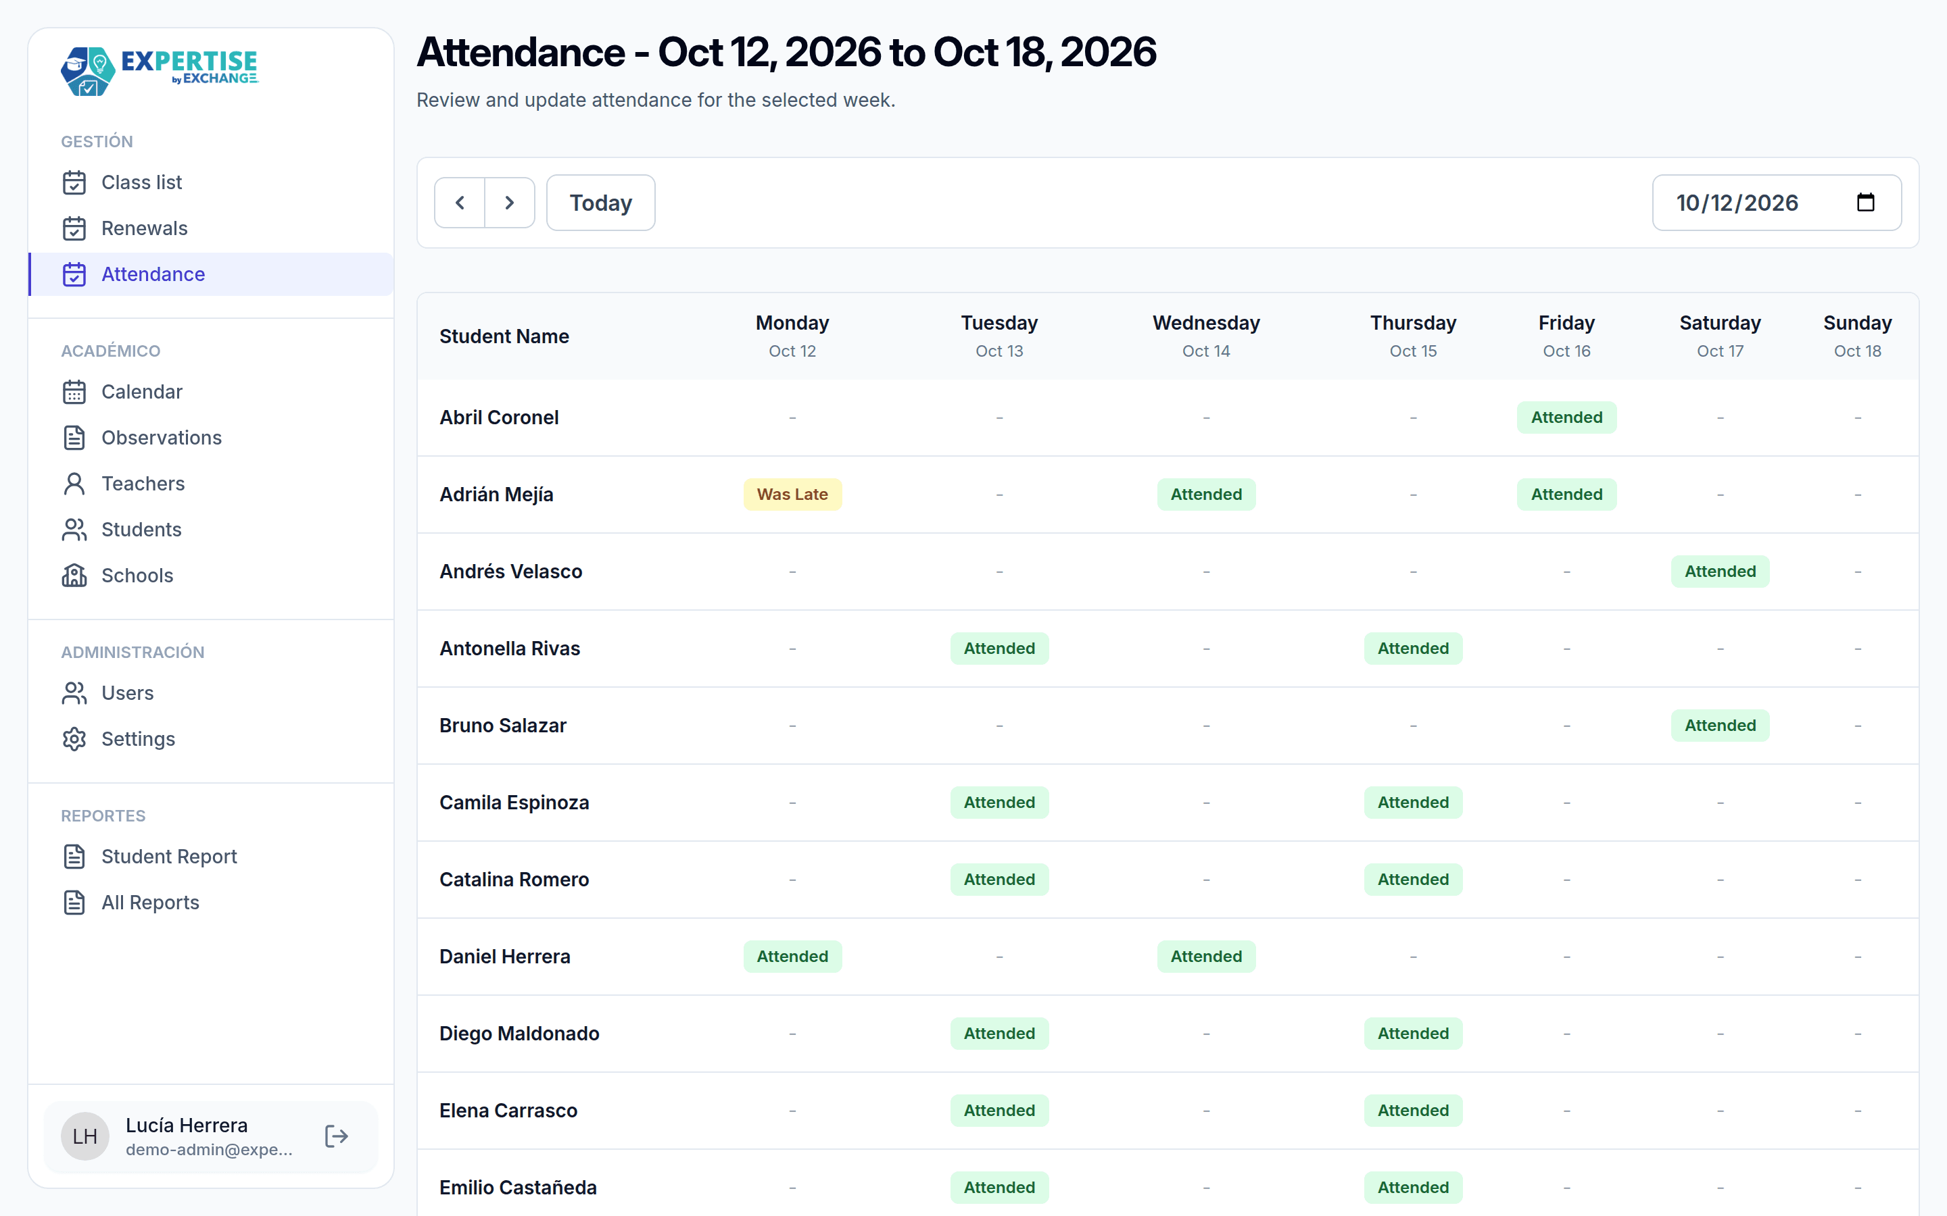Click the All Reports document icon
Viewport: 1947px width, 1216px height.
click(x=74, y=903)
